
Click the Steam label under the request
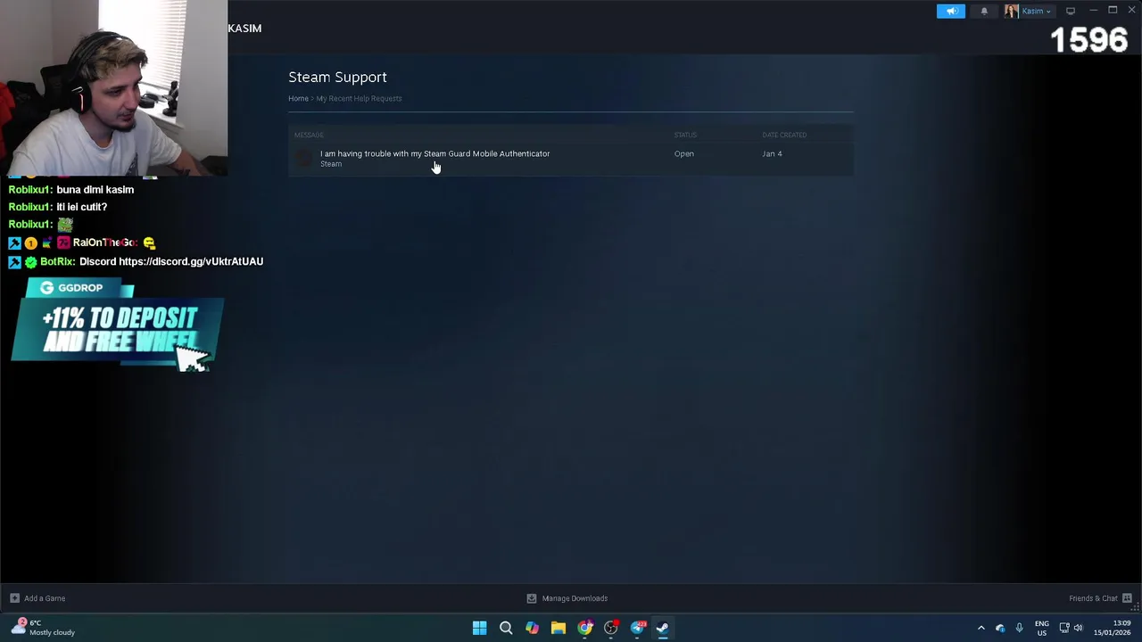(x=331, y=164)
